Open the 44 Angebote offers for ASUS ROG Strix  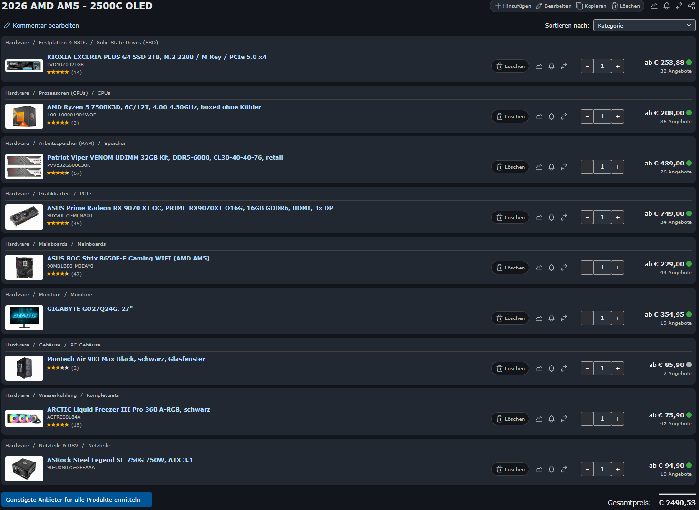click(x=676, y=273)
